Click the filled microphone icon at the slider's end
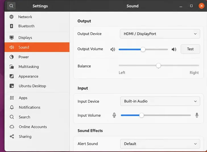The image size is (207, 152). pyautogui.click(x=197, y=115)
